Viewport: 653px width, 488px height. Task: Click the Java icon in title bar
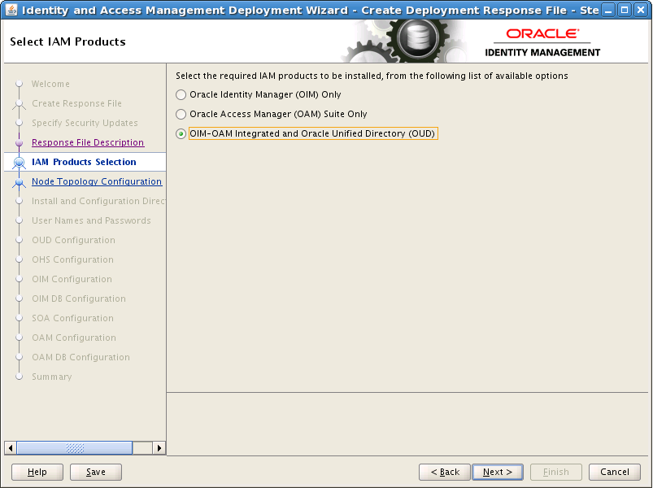tap(11, 10)
